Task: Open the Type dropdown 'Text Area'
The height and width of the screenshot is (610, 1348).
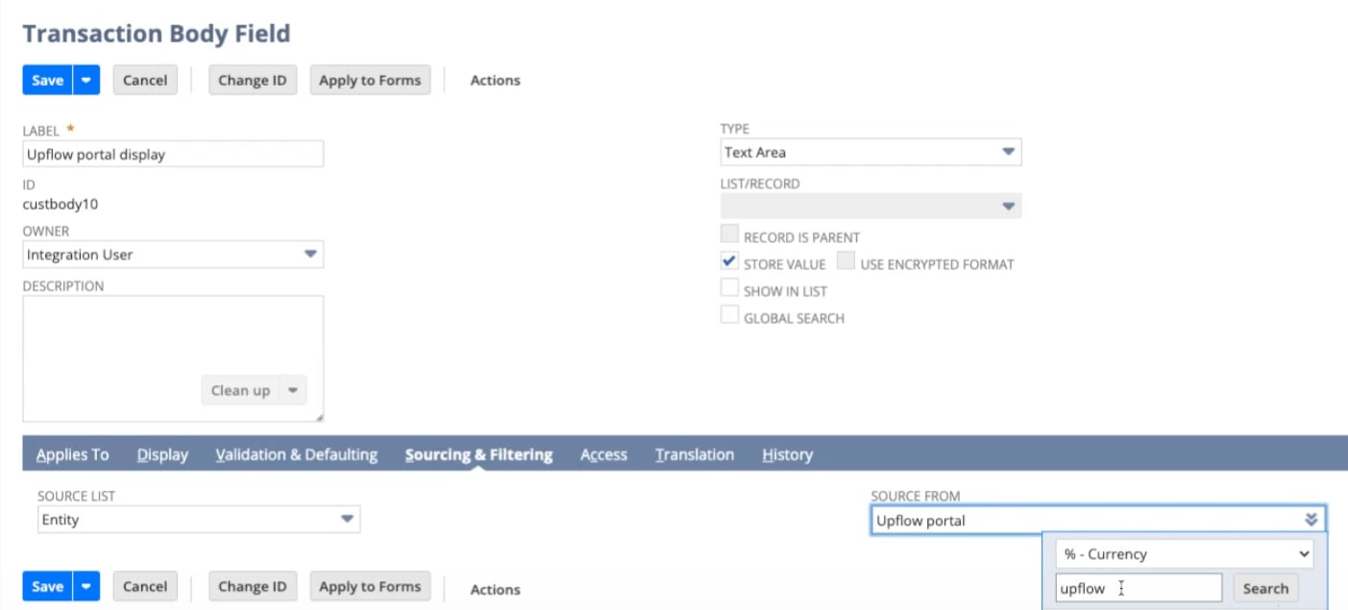Action: point(870,152)
